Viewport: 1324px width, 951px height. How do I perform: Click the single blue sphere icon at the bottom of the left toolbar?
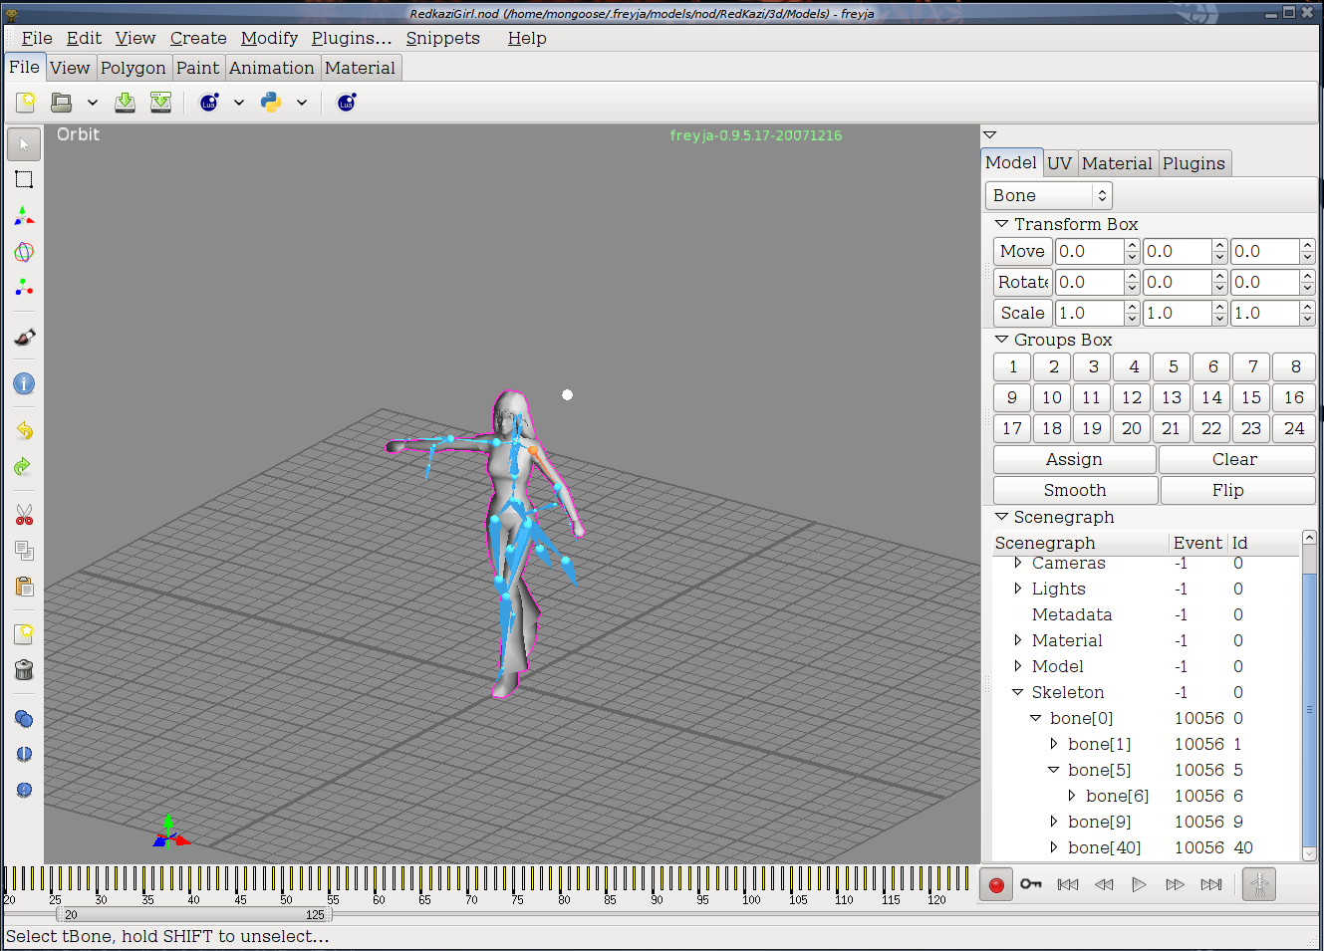[24, 791]
